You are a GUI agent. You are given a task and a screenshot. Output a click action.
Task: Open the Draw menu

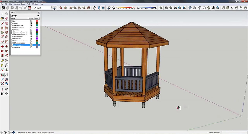point(23,4)
